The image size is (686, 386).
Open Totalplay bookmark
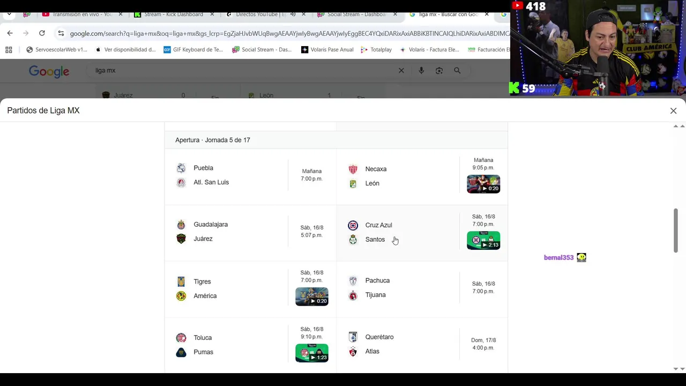(x=376, y=49)
